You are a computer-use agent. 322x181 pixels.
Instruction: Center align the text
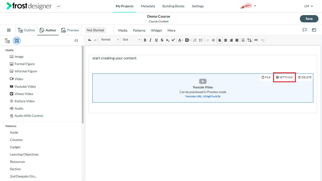[226, 40]
